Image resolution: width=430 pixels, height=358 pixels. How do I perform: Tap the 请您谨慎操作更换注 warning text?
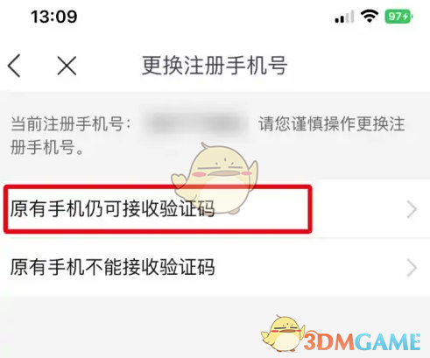click(332, 123)
